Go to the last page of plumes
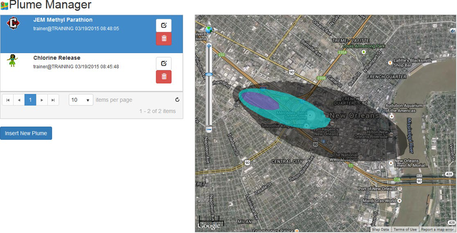457x233 pixels. click(x=53, y=100)
